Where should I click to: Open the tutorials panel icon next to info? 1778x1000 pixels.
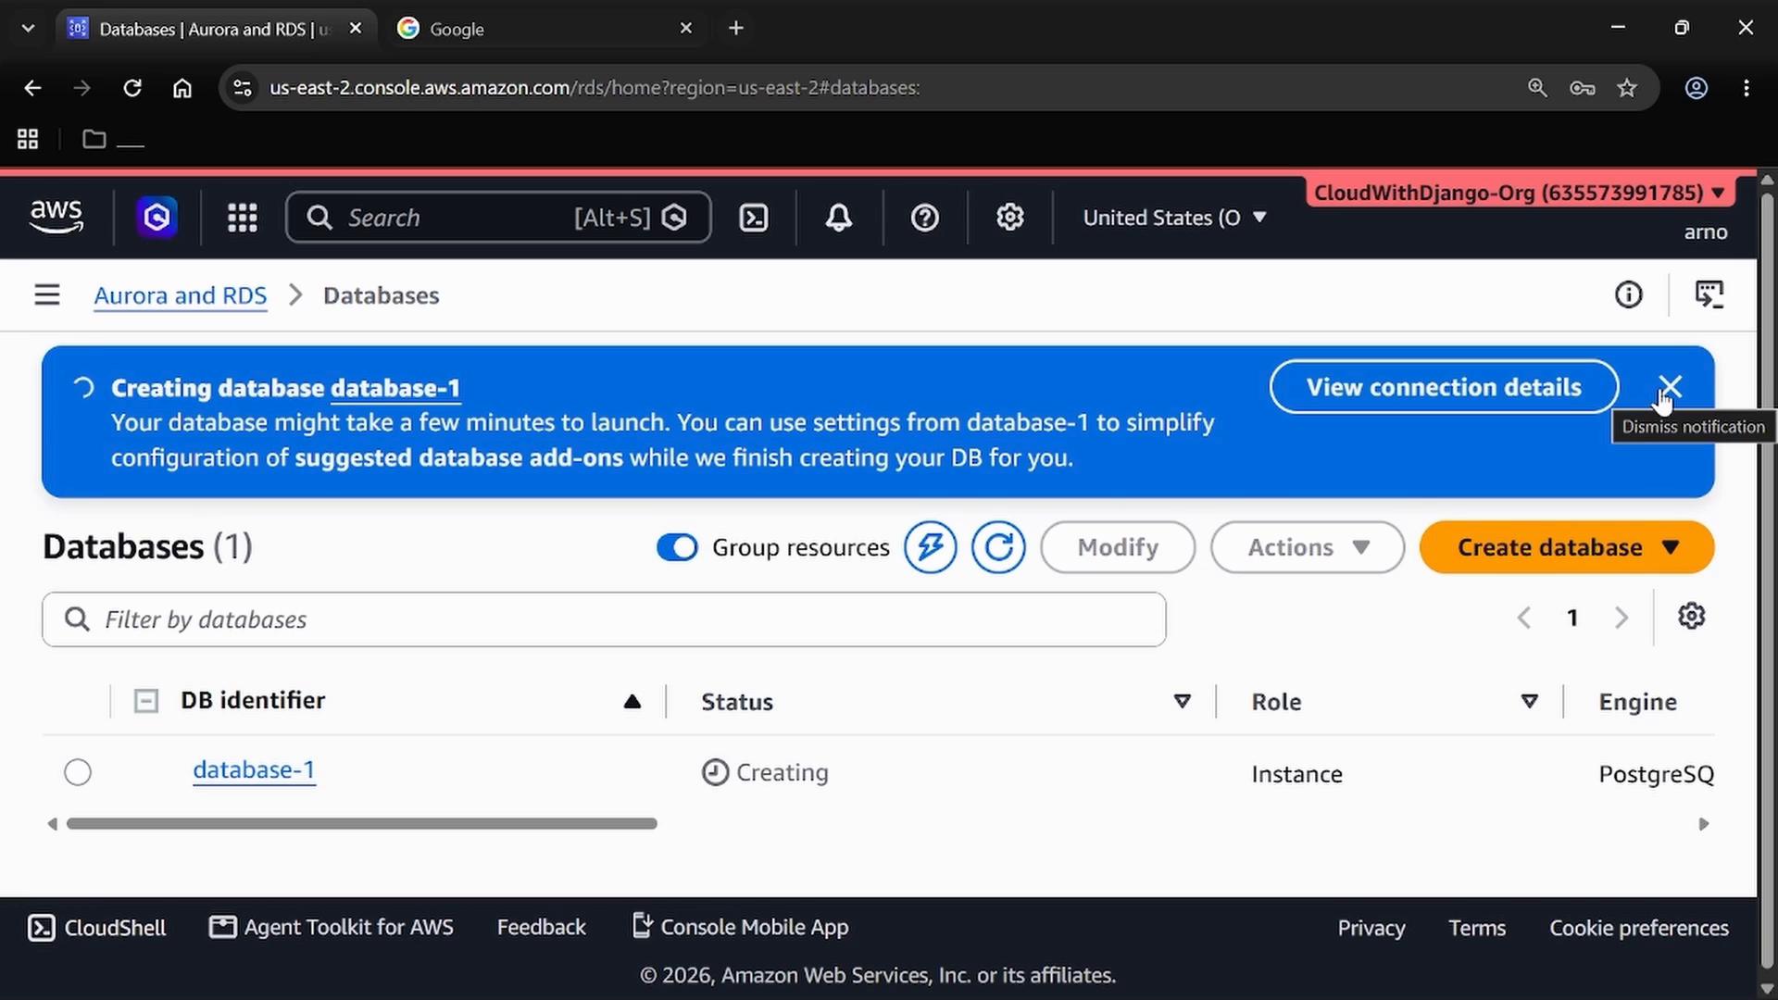pyautogui.click(x=1709, y=294)
